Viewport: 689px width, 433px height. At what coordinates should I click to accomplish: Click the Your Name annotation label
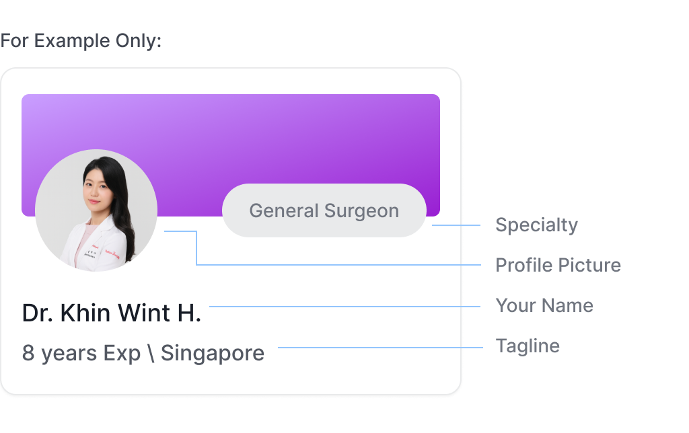[x=544, y=305]
